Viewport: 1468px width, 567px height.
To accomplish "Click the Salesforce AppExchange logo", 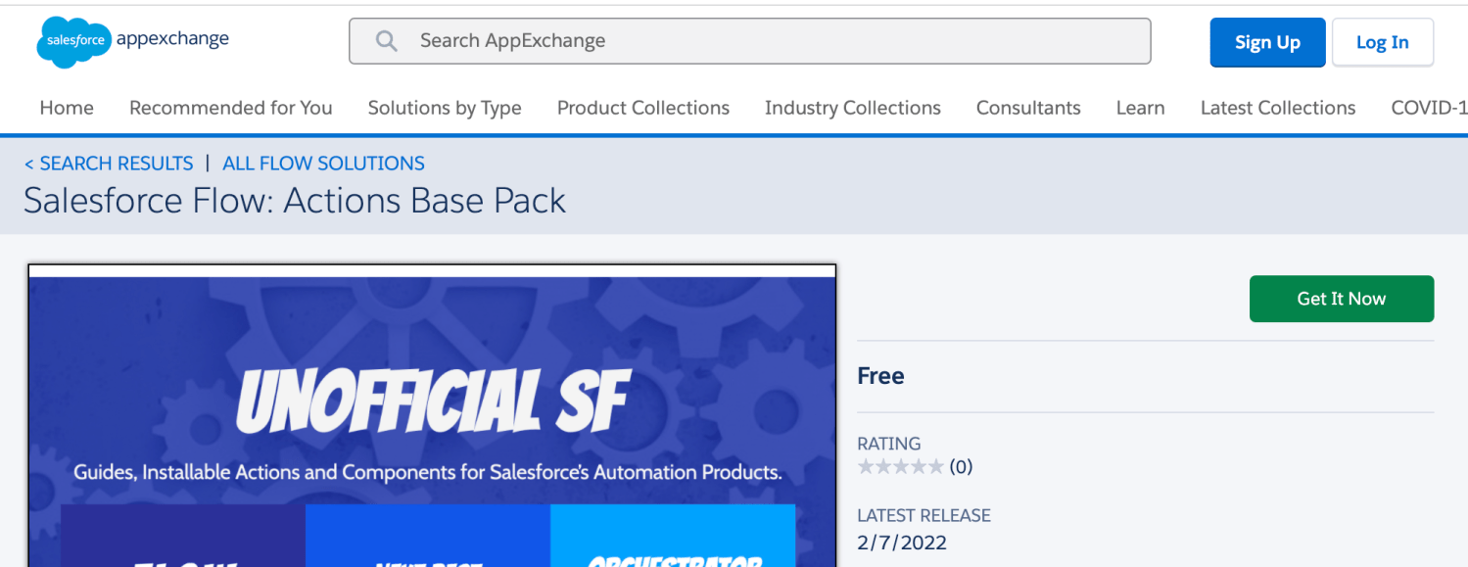I will click(x=131, y=41).
